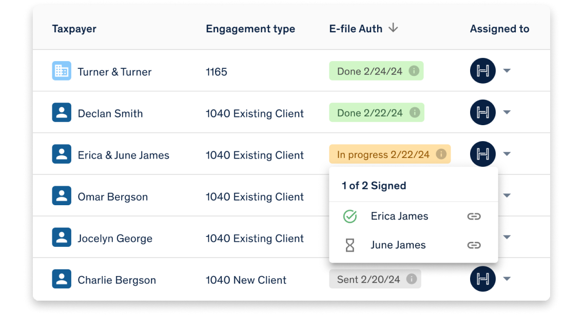
Task: Click the Engagement type column header
Action: click(250, 29)
